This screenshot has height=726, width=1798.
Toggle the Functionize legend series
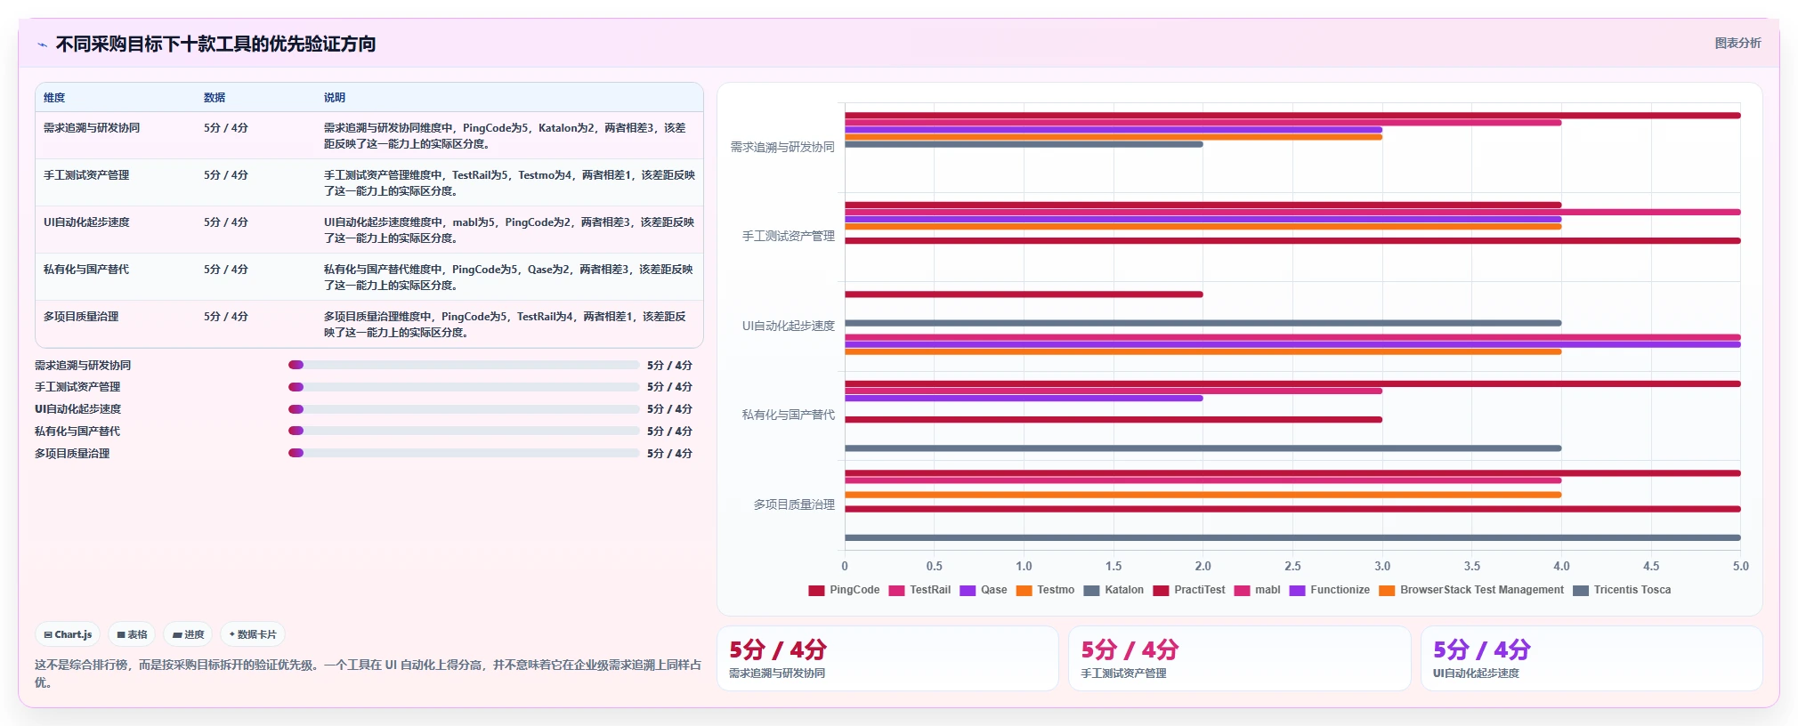(1330, 590)
